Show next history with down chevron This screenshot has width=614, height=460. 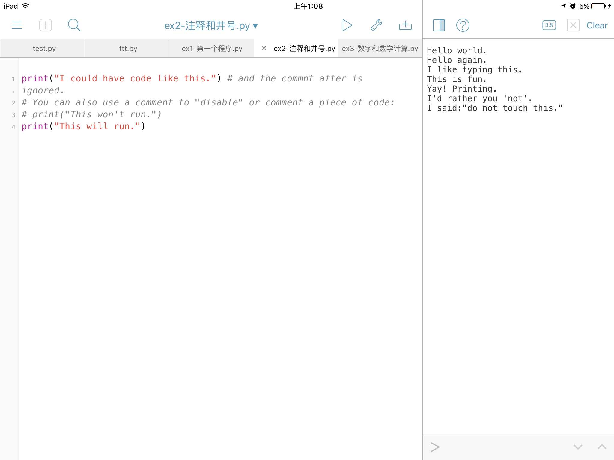click(x=578, y=447)
